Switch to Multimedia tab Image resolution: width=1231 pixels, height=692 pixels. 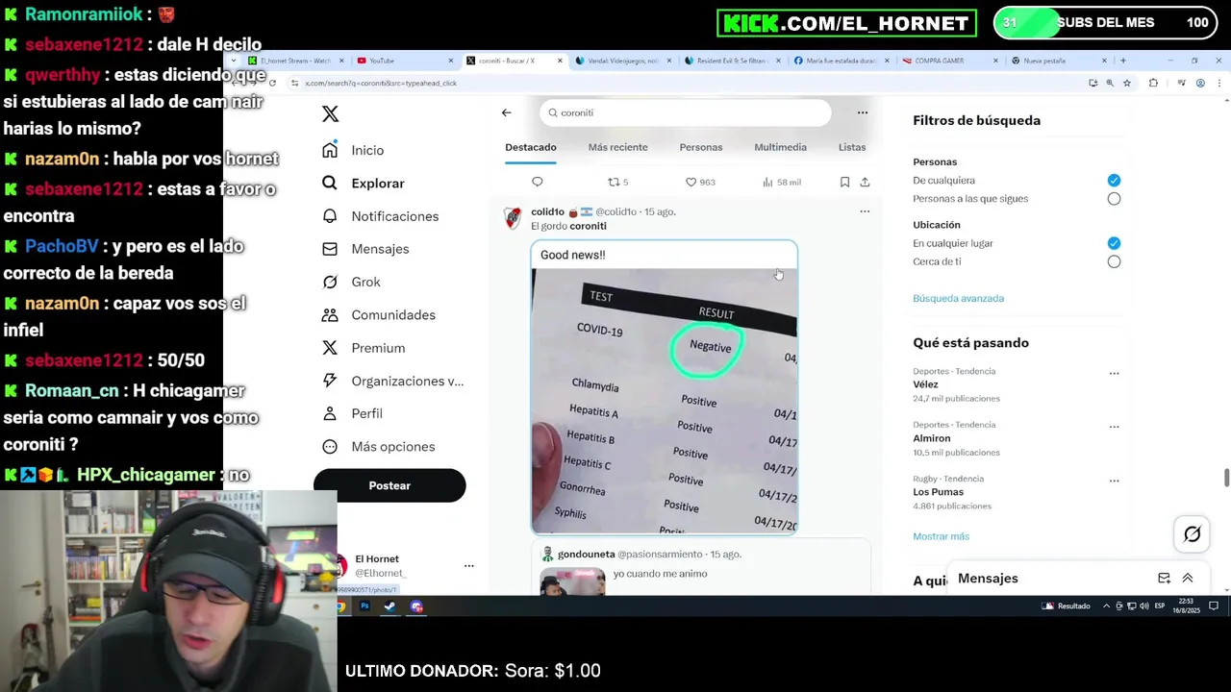(780, 147)
